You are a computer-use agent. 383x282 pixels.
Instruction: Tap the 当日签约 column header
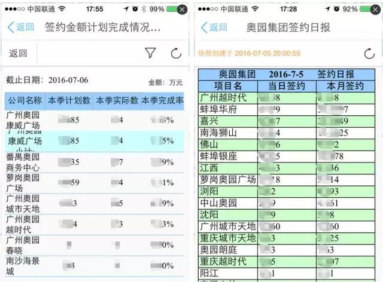coord(287,86)
